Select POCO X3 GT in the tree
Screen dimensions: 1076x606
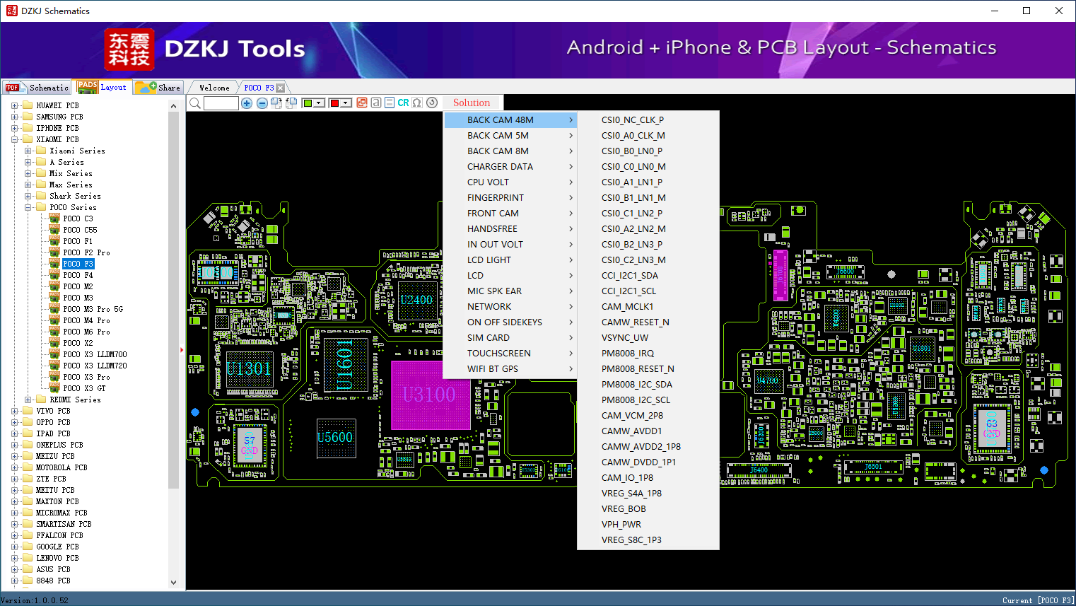coord(84,388)
